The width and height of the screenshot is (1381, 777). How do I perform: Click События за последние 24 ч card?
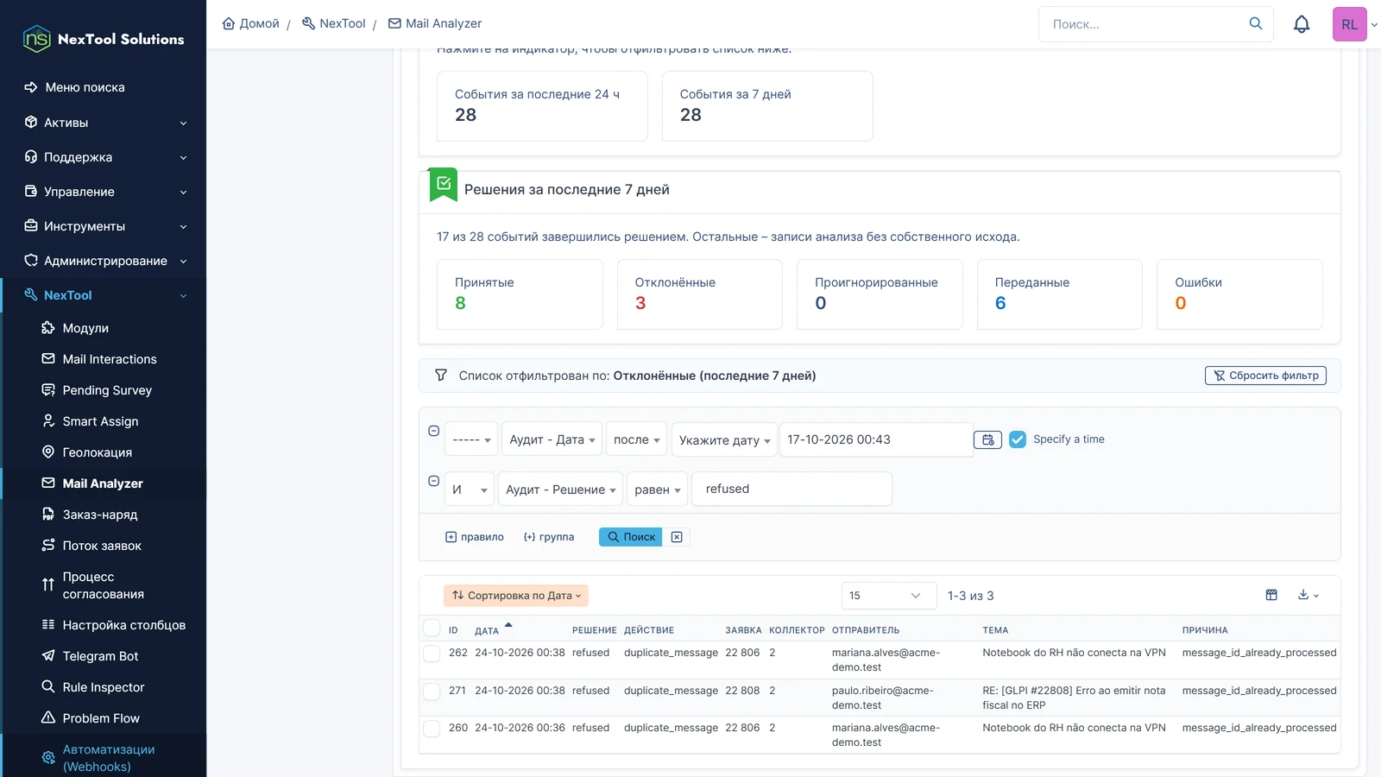tap(542, 106)
